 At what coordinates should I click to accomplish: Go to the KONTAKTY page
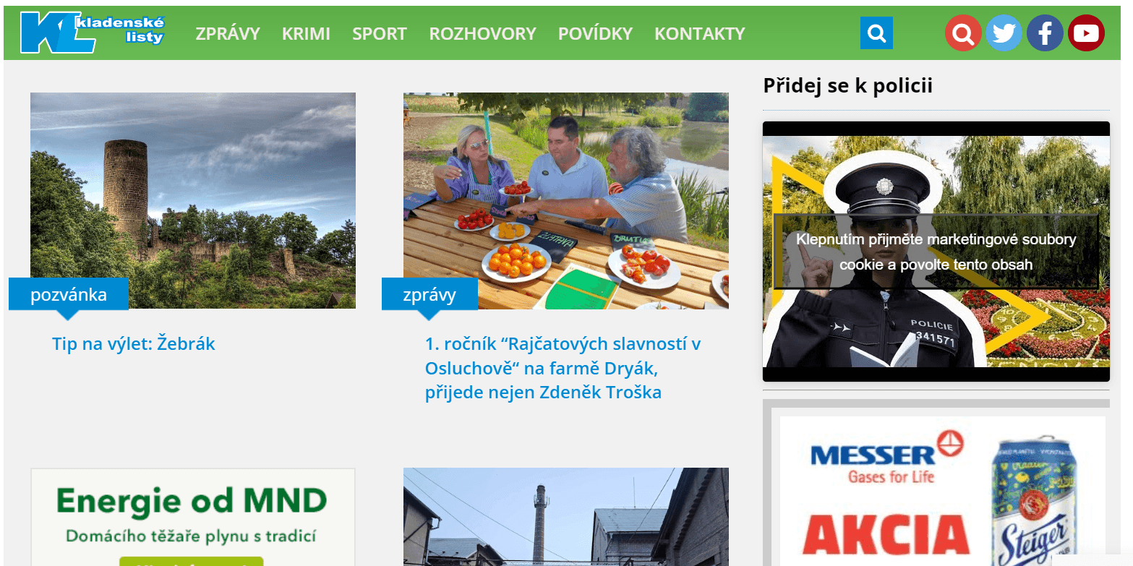(x=699, y=33)
